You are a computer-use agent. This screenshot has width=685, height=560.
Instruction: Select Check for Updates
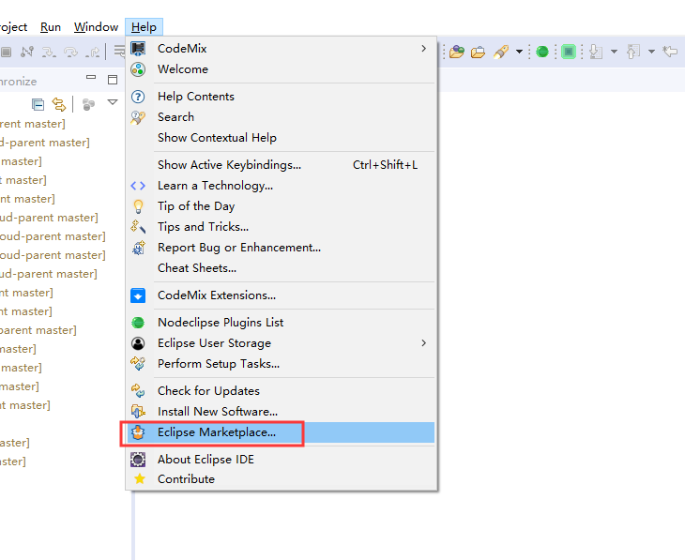(x=282, y=391)
